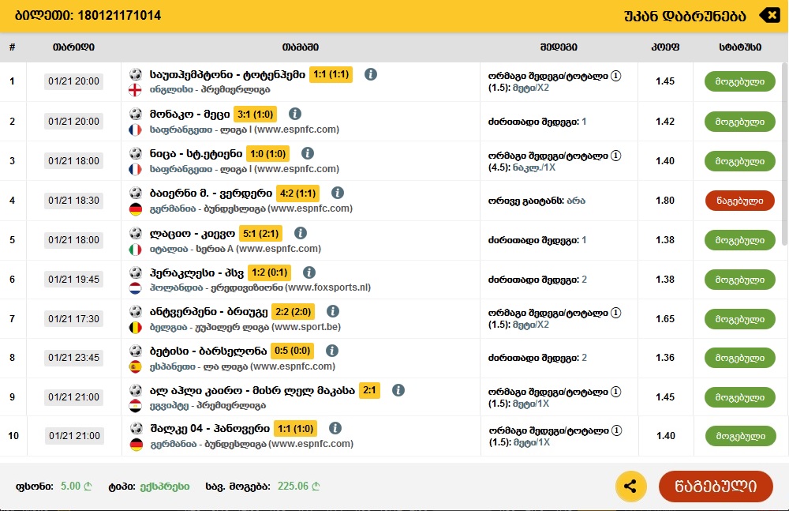Open info icon for Monaco–Metz match
Viewport: 789px width, 511px height.
pos(295,114)
